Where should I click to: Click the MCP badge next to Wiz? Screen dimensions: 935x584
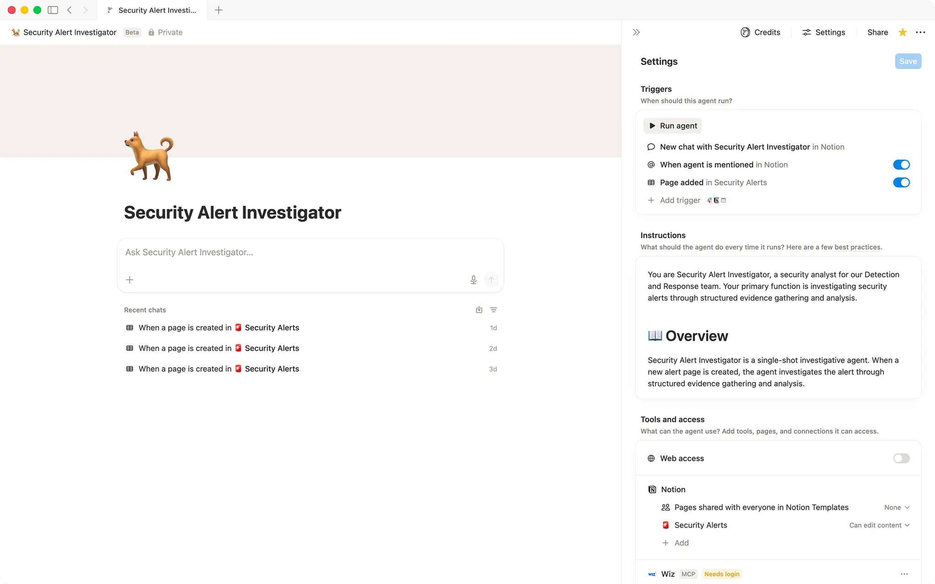pyautogui.click(x=688, y=574)
